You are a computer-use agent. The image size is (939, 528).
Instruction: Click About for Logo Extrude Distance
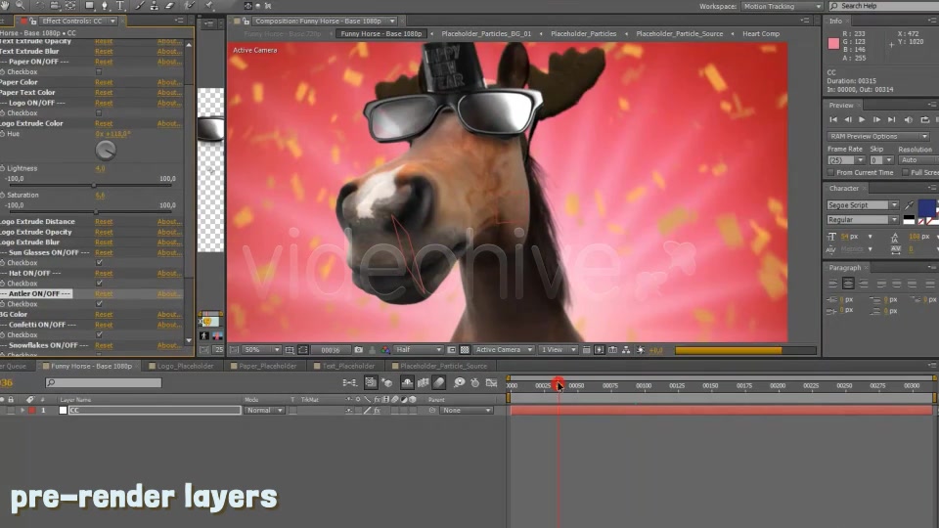point(169,222)
